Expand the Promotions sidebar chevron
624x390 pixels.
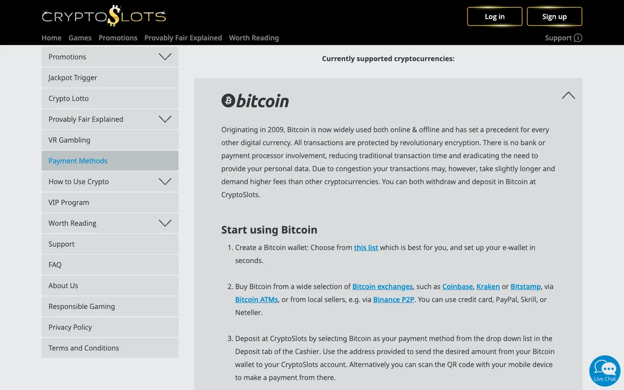pos(165,57)
